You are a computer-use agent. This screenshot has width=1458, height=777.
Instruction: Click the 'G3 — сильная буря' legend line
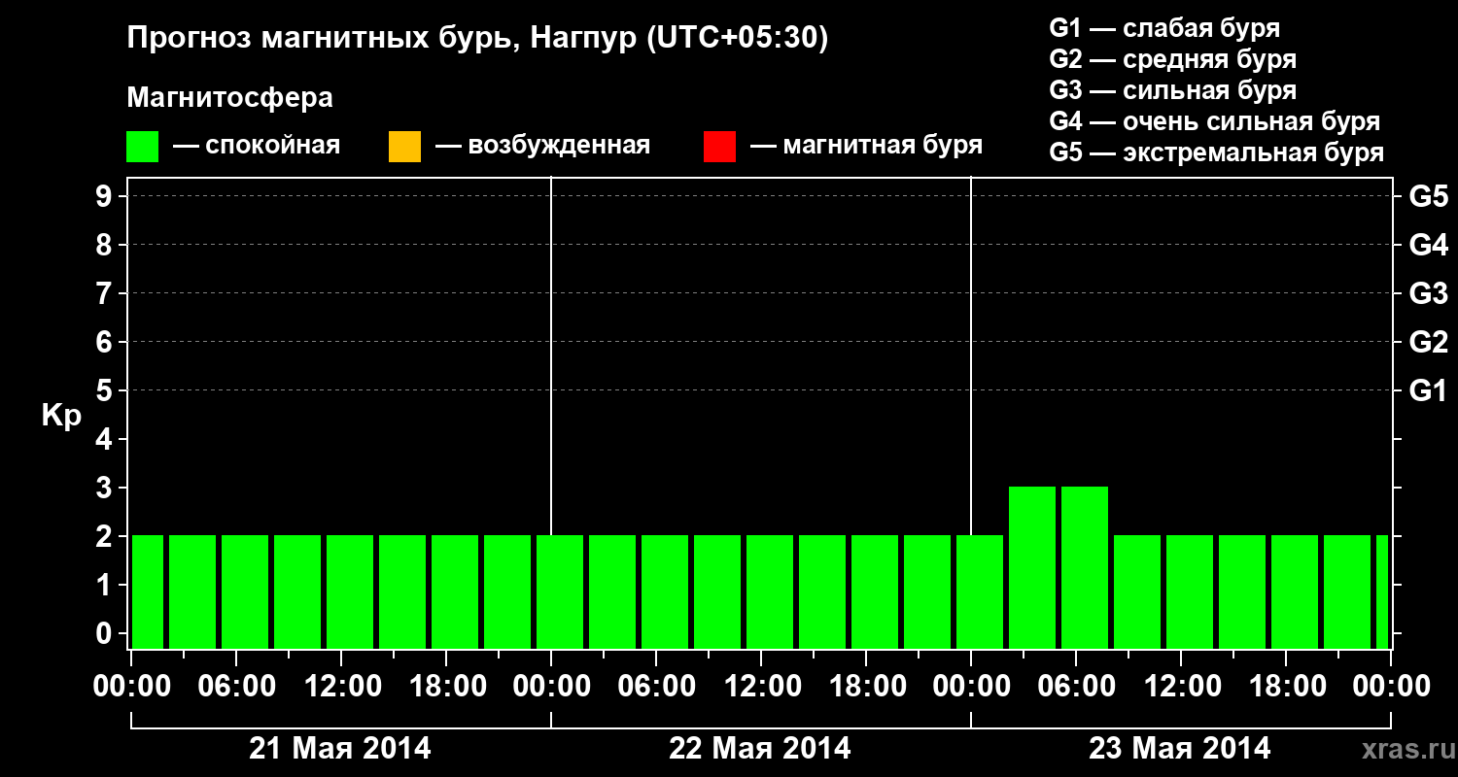(x=1172, y=90)
